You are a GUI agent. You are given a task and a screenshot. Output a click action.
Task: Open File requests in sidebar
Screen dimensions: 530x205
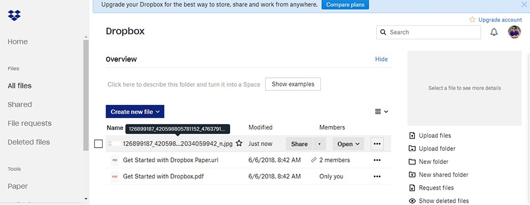[x=30, y=123]
